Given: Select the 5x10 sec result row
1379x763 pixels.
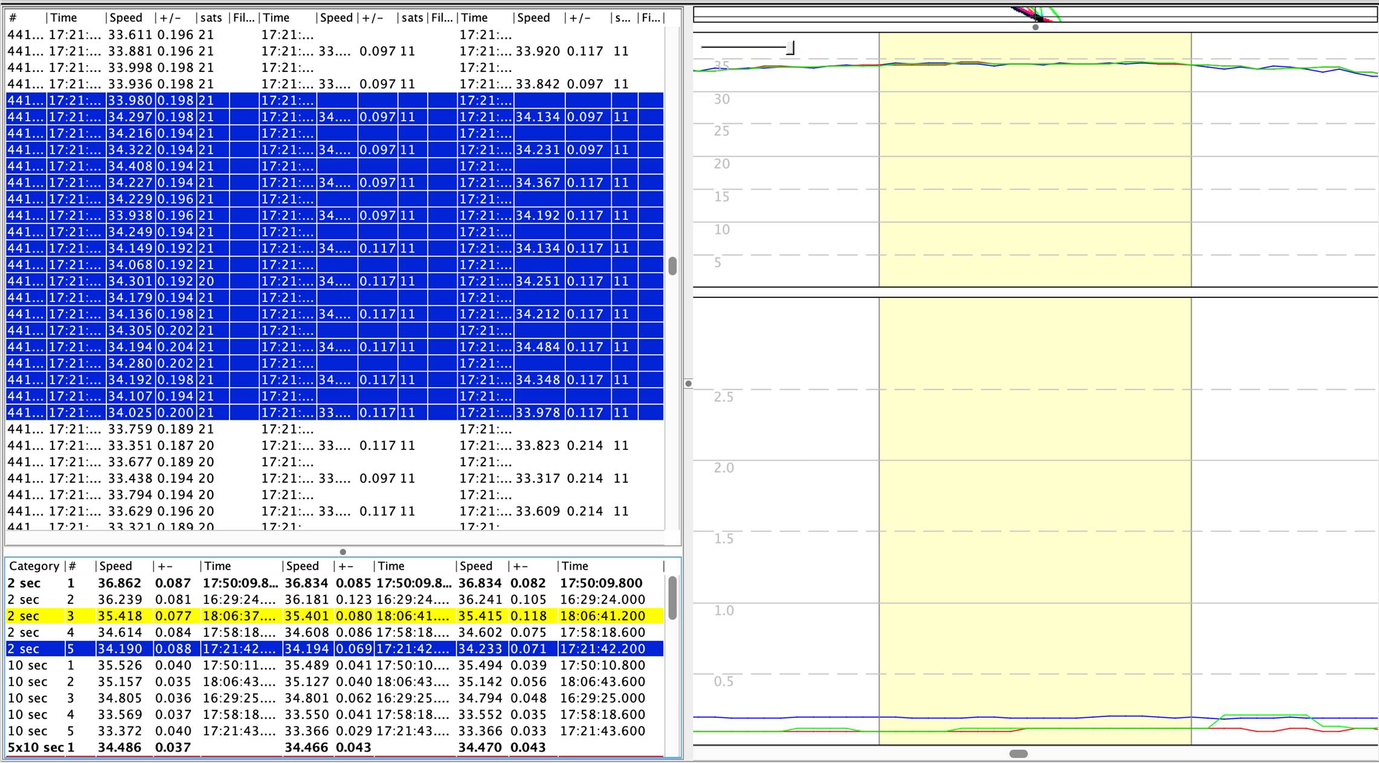Looking at the screenshot, I should [120, 747].
